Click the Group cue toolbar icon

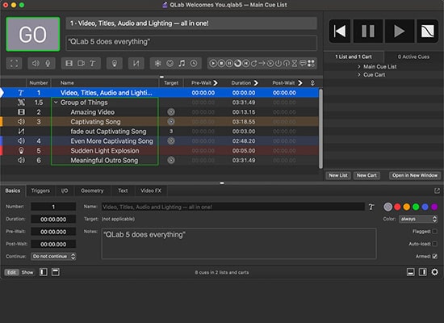click(14, 63)
